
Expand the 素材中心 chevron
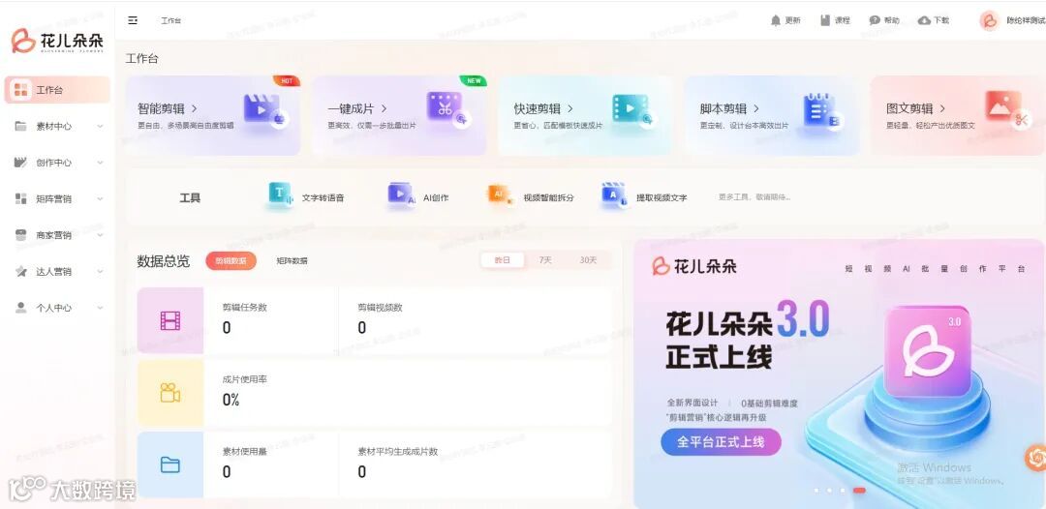point(100,126)
